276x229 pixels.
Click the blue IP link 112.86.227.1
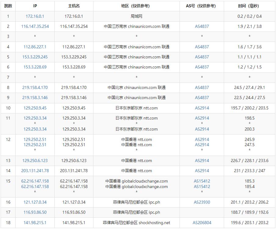click(x=35, y=47)
